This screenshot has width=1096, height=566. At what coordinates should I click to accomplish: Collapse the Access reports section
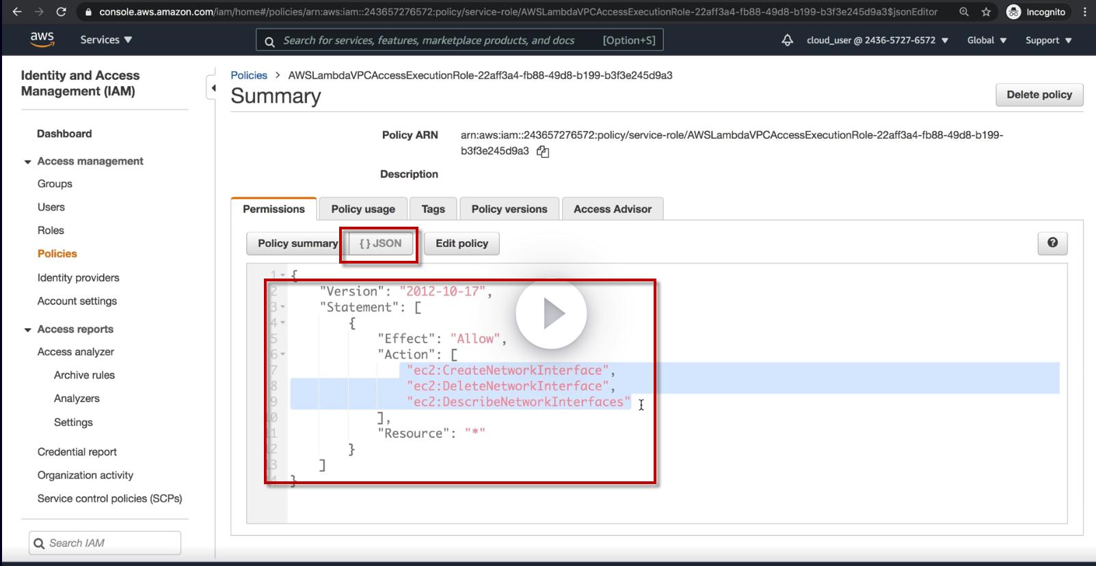(x=28, y=330)
